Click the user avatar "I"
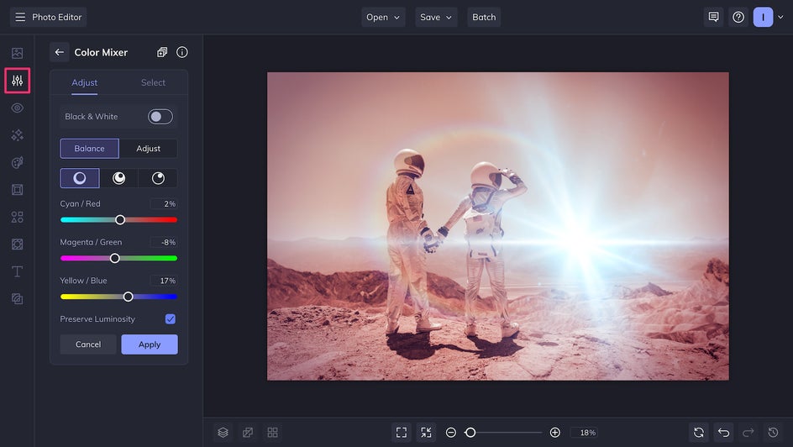Viewport: 793px width, 447px height. [x=763, y=17]
